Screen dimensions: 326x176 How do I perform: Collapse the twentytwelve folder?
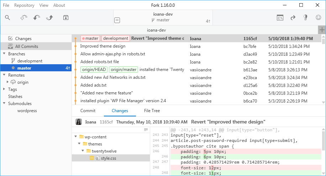pyautogui.click(x=83, y=151)
